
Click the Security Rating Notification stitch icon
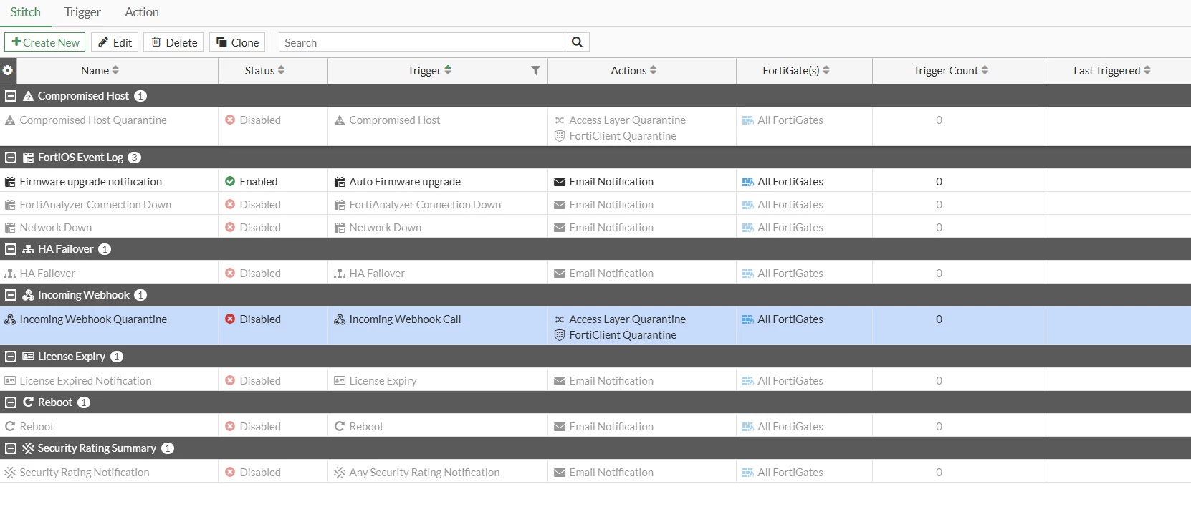(10, 473)
